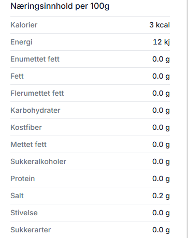Image resolution: width=188 pixels, height=238 pixels.
Task: Select the Flerumettet fett label
Action: [x=37, y=93]
